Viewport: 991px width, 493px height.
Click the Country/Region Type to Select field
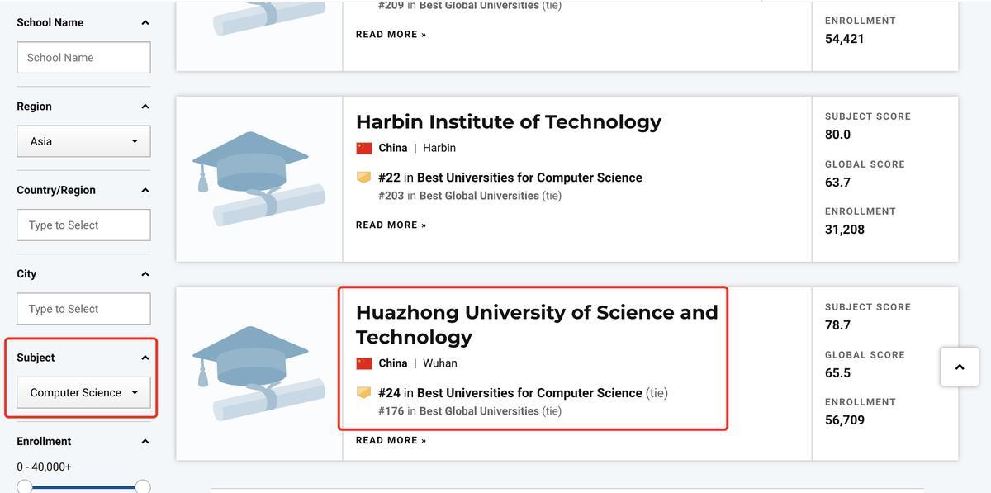(83, 225)
